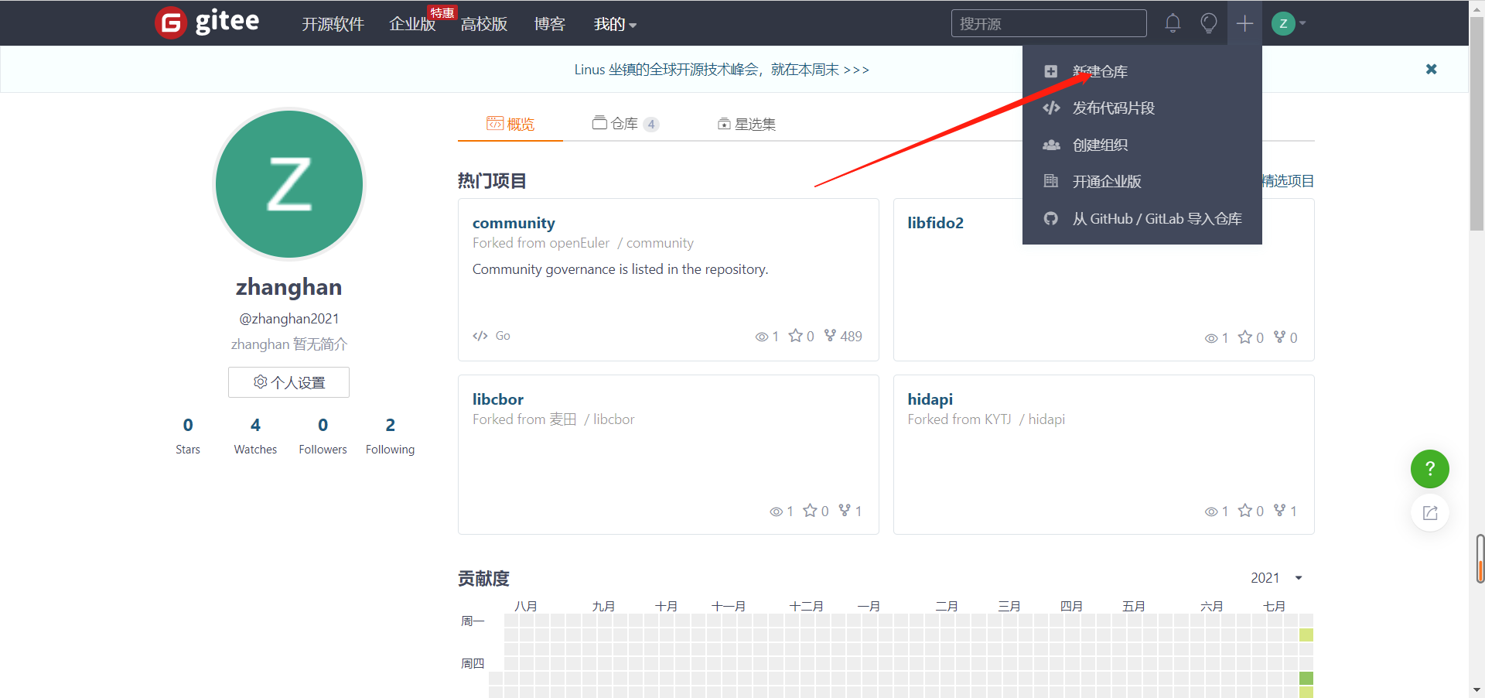Image resolution: width=1485 pixels, height=698 pixels.
Task: Select 创建组织 with the group icon
Action: coord(1099,145)
